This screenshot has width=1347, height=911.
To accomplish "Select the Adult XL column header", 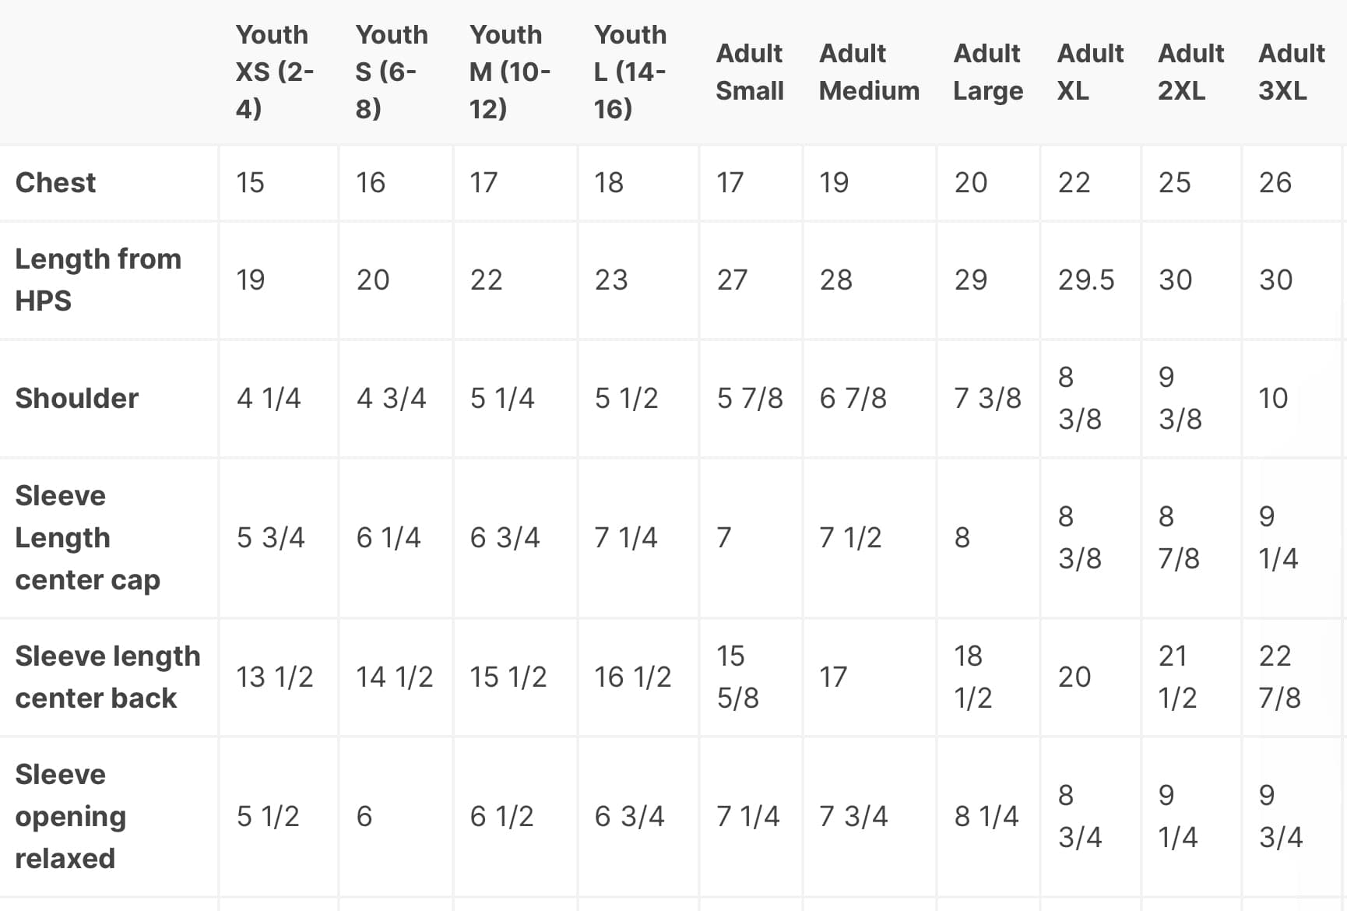I will pyautogui.click(x=1090, y=72).
